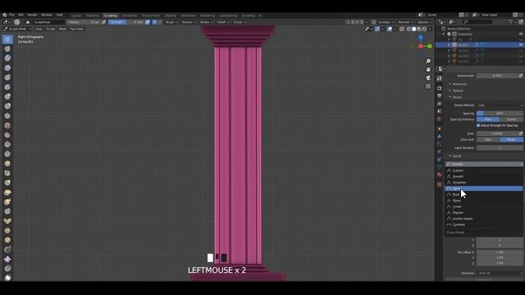The height and width of the screenshot is (295, 525).
Task: Adjust the Strength slider in header
Action: (x=126, y=22)
